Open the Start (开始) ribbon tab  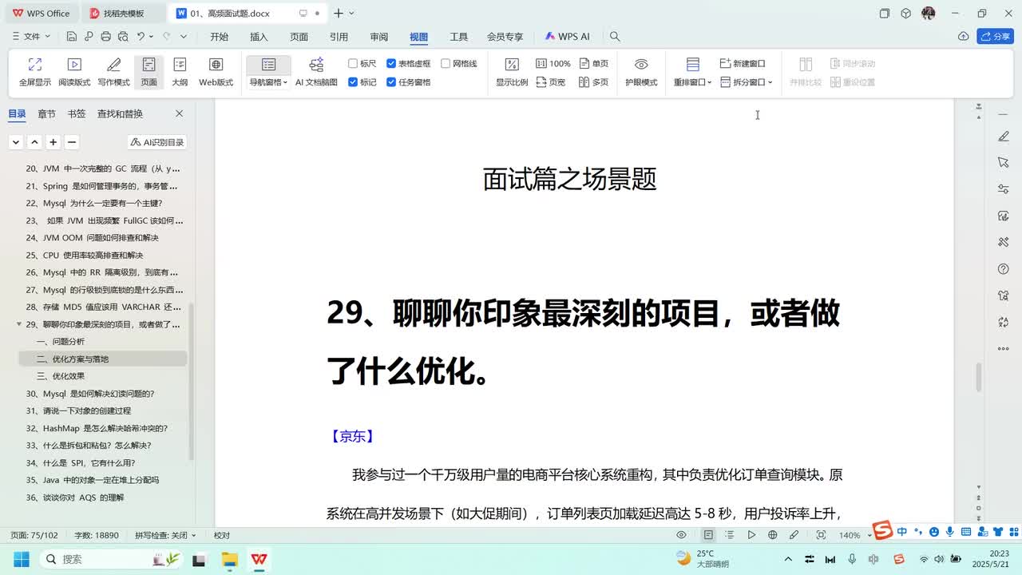219,37
